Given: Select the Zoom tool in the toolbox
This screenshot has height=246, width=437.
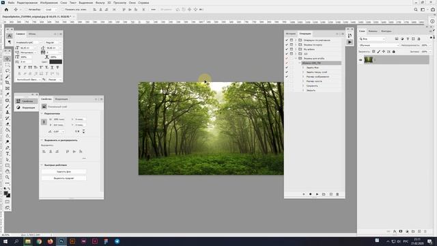Looking at the screenshot, I should [8, 177].
